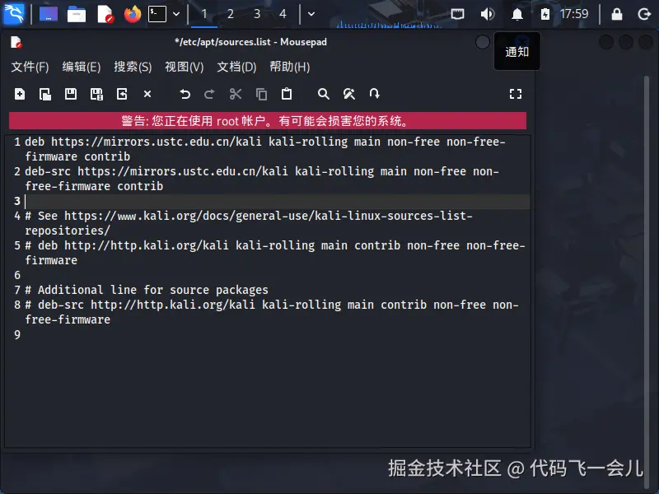The image size is (659, 494).
Task: Switch to workspace 4
Action: point(283,14)
